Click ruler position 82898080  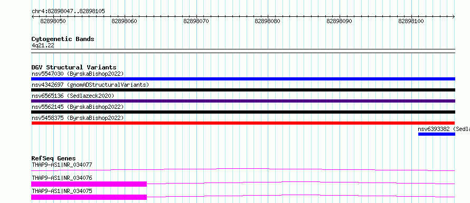click(x=268, y=21)
